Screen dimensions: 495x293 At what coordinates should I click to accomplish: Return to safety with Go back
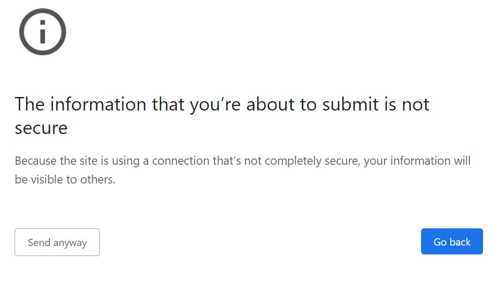pyautogui.click(x=452, y=242)
